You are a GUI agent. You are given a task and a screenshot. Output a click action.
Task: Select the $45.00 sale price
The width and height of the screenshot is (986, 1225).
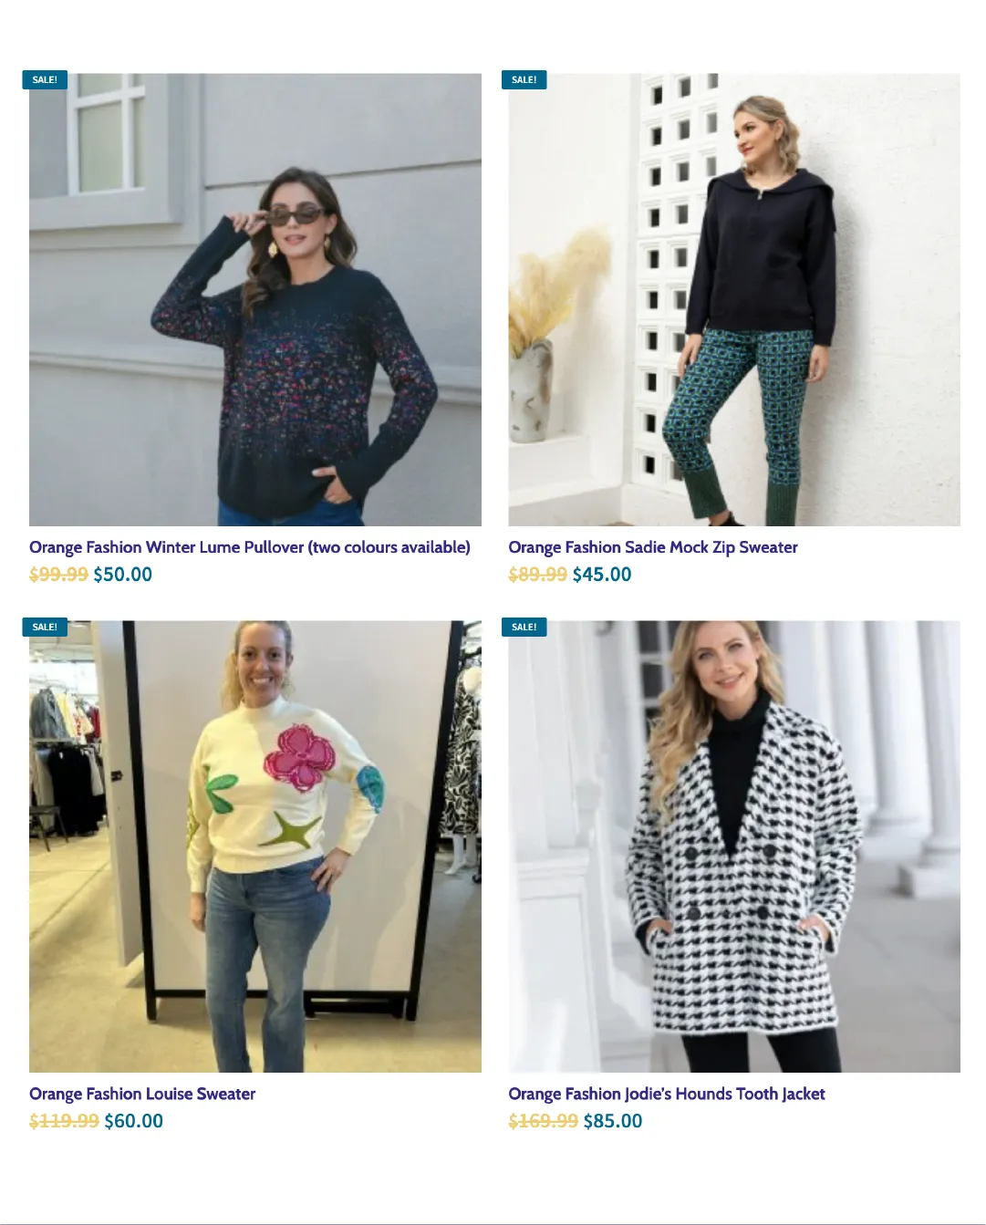pyautogui.click(x=602, y=575)
